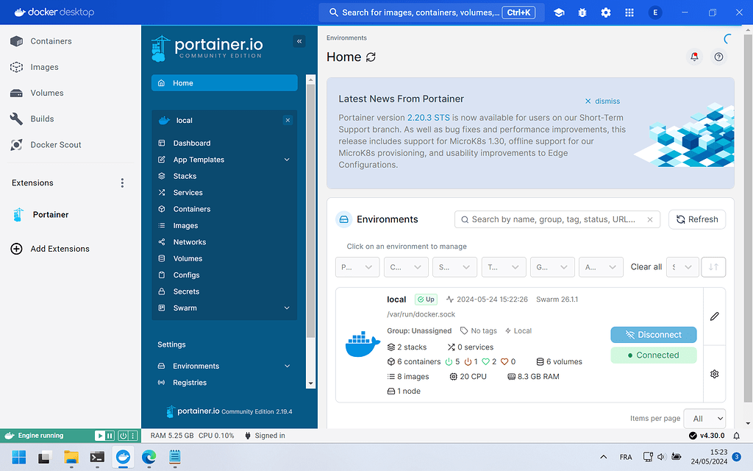753x471 pixels.
Task: Disconnect the local environment
Action: [653, 334]
